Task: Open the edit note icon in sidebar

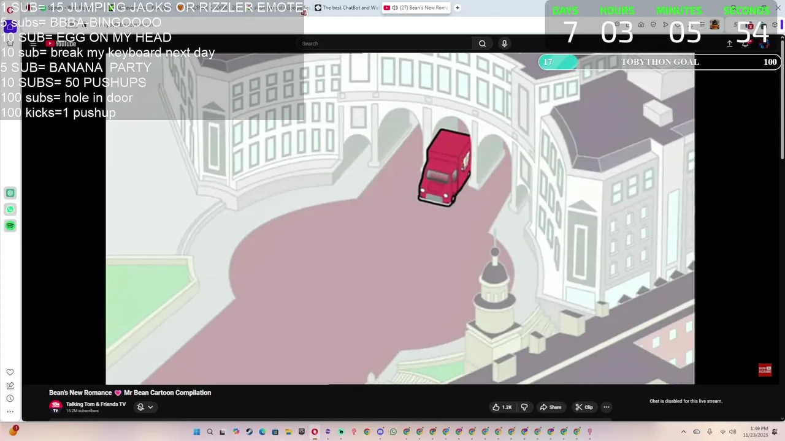Action: click(x=10, y=385)
